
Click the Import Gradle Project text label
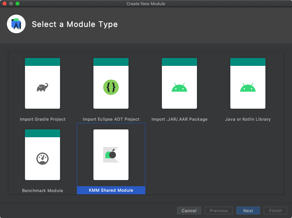click(42, 119)
